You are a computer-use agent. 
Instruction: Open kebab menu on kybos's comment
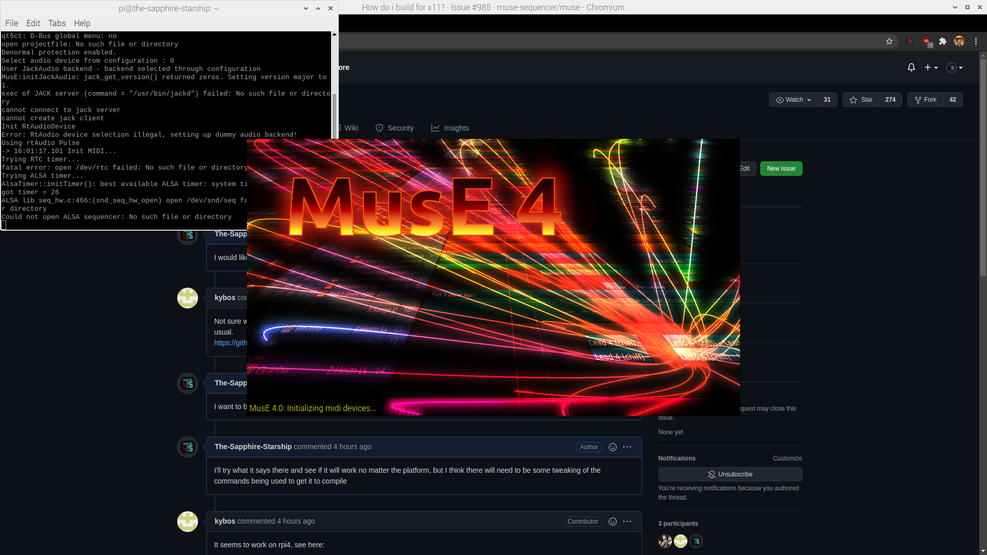tap(627, 521)
